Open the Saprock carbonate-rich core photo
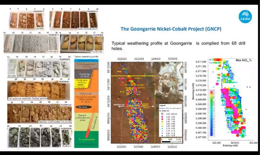The image size is (260, 155). [x=40, y=113]
